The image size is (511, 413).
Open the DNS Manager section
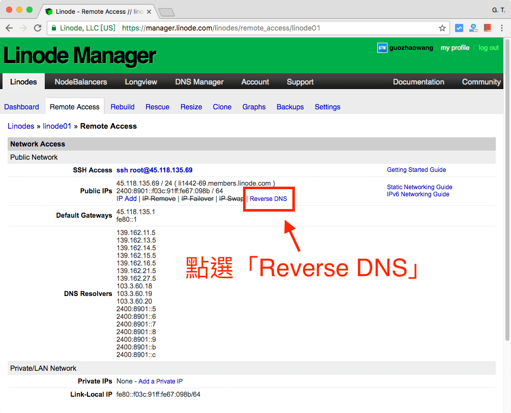click(199, 81)
